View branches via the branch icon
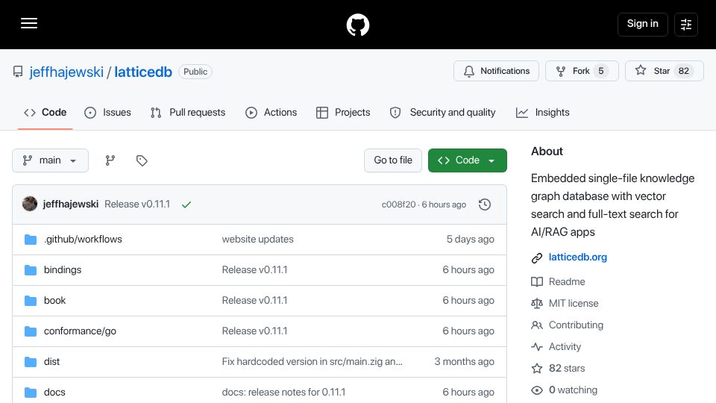Image resolution: width=716 pixels, height=403 pixels. click(110, 160)
